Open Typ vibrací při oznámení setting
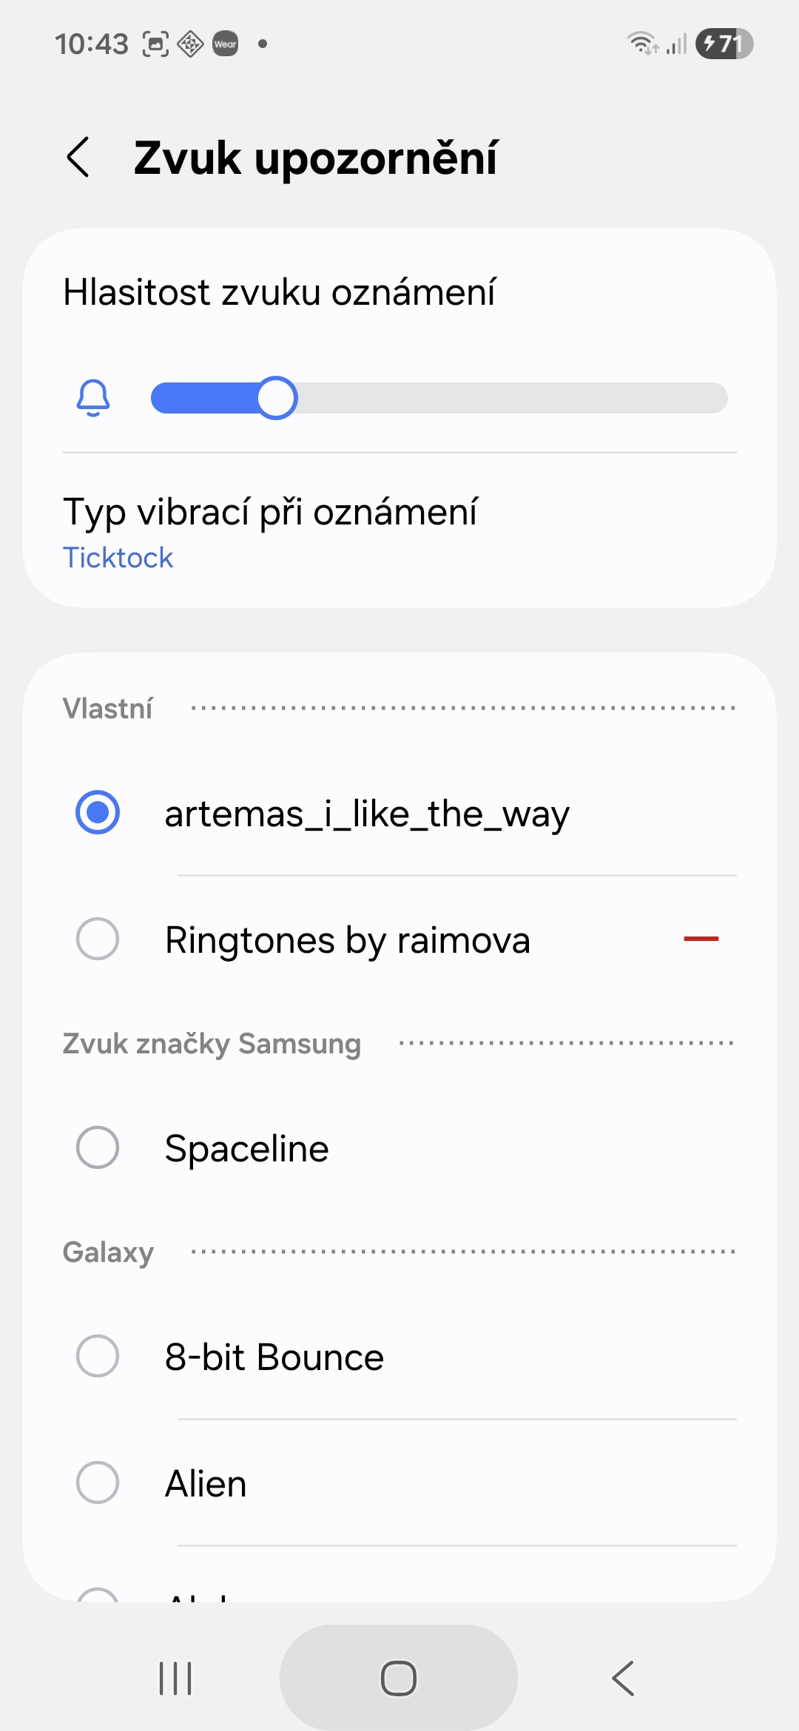 [270, 512]
